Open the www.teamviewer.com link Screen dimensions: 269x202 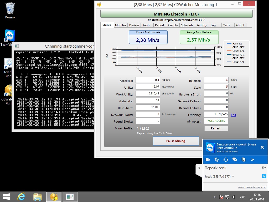point(252,187)
